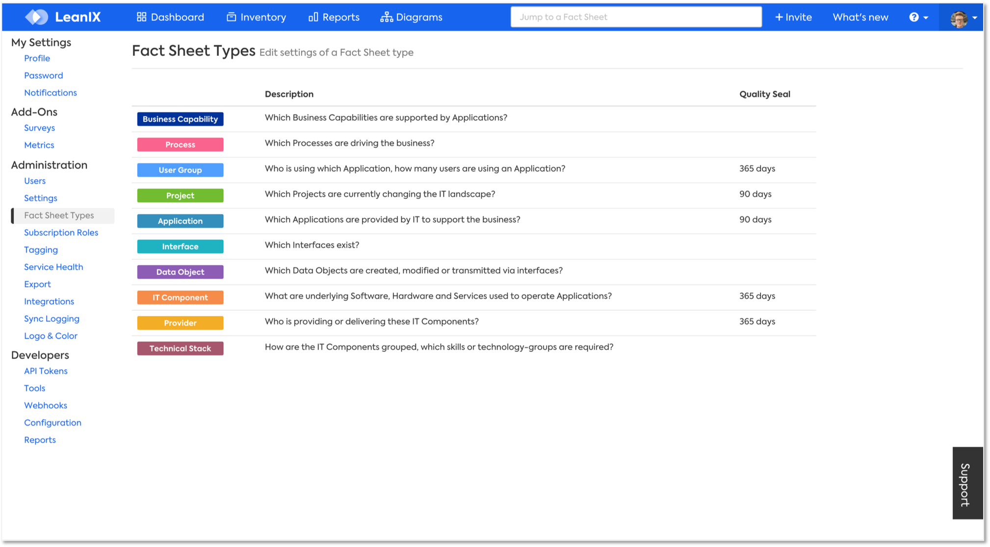Viewport: 990px width, 547px height.
Task: Click the LeanIX logo icon
Action: pyautogui.click(x=36, y=17)
